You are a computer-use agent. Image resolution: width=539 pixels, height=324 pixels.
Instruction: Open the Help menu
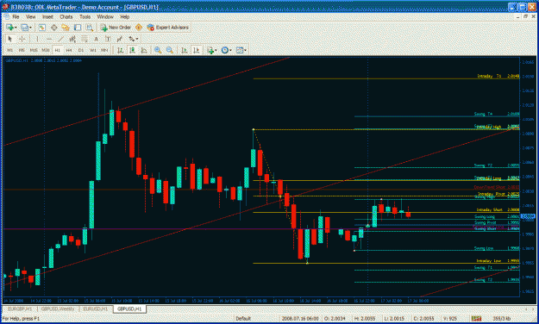click(x=125, y=17)
